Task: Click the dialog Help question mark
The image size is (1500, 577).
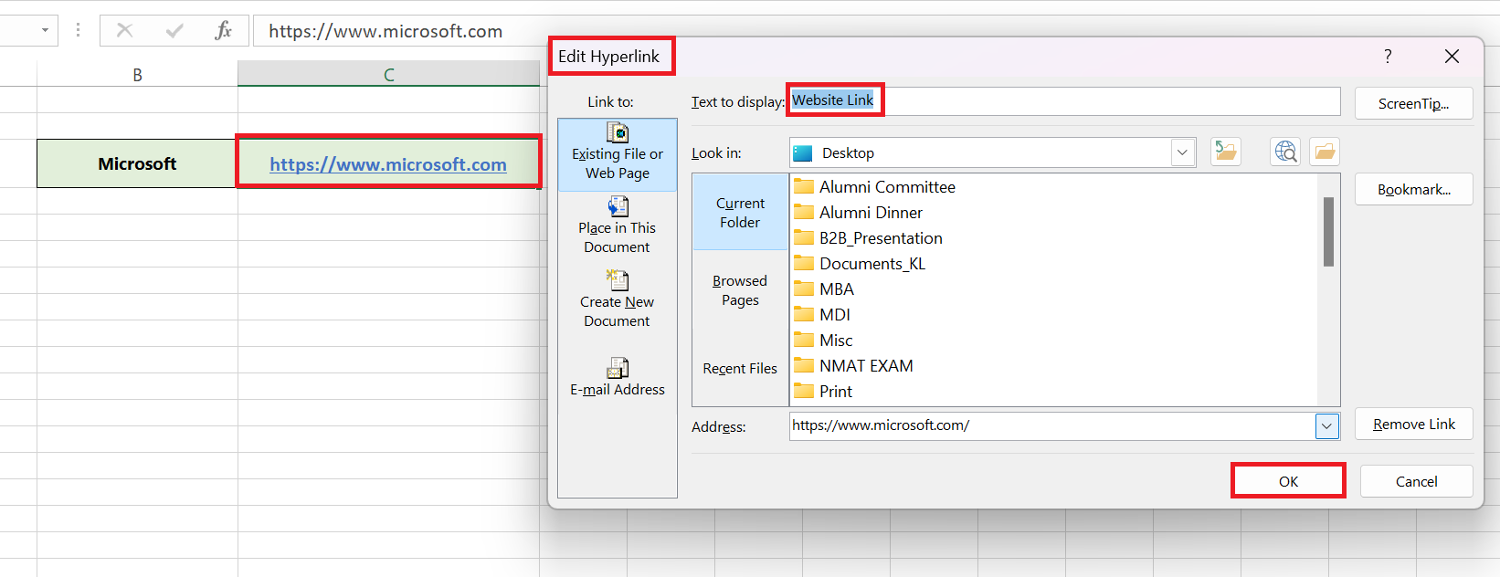Action: pyautogui.click(x=1388, y=57)
